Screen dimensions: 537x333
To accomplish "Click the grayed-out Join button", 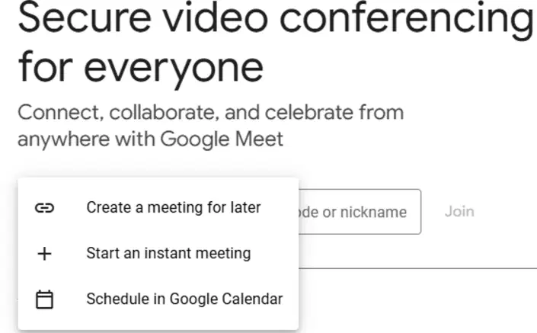I will pos(459,211).
